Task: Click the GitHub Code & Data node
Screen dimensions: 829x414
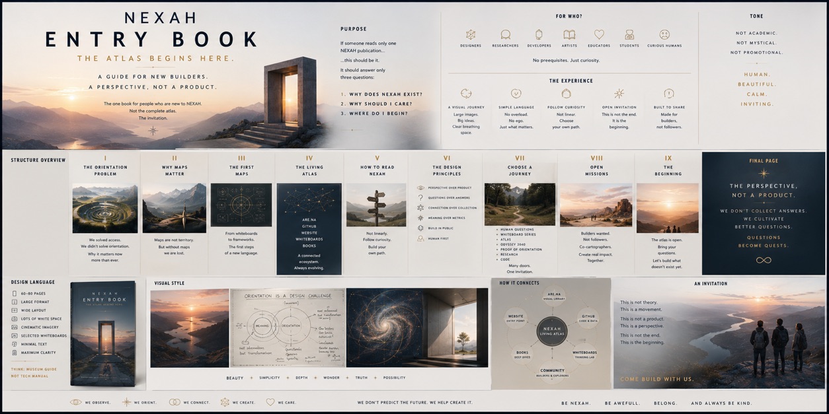Action: point(588,318)
